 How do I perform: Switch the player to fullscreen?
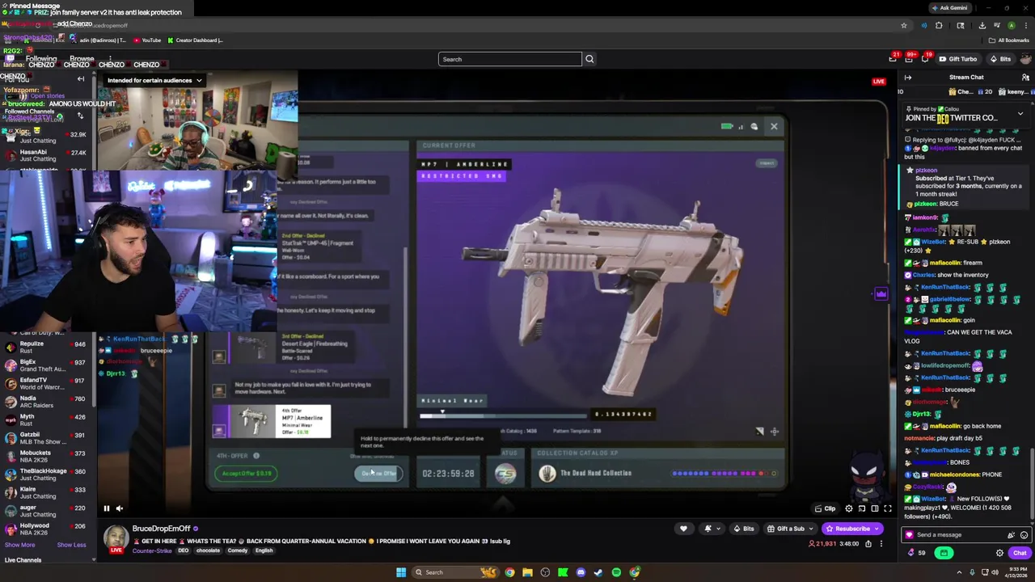coord(888,508)
